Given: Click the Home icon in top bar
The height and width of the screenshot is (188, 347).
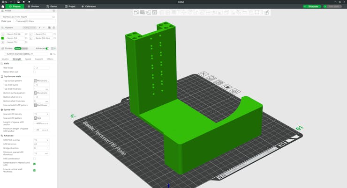Looking at the screenshot, I should [3, 7].
